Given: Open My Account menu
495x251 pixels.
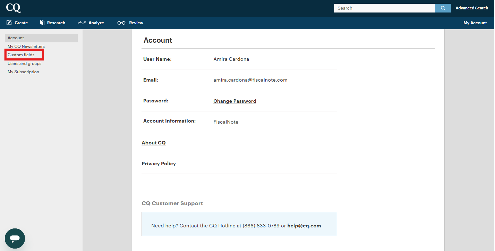Looking at the screenshot, I should coord(475,23).
